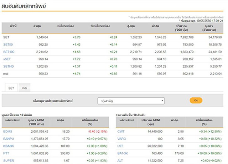228x164 pixels.
Task: Open the VARO stock link
Action: 122,139
